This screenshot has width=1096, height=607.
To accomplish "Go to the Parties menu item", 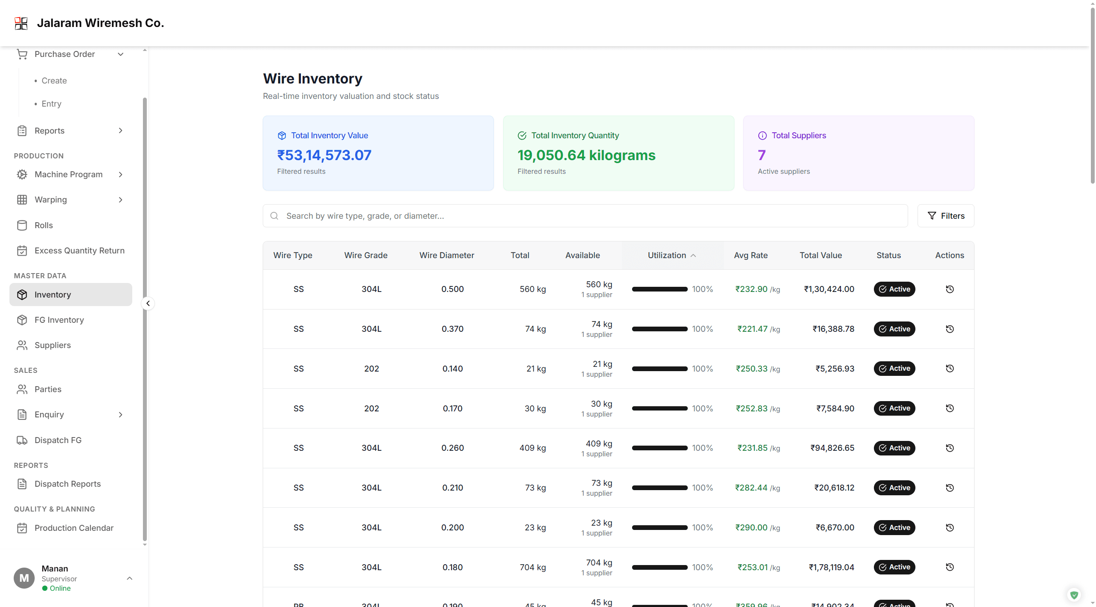I will 48,389.
